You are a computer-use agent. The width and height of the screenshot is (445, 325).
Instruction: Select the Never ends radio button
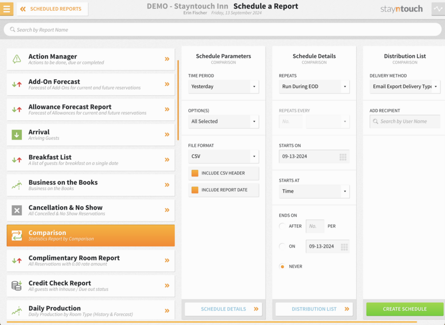coord(282,266)
